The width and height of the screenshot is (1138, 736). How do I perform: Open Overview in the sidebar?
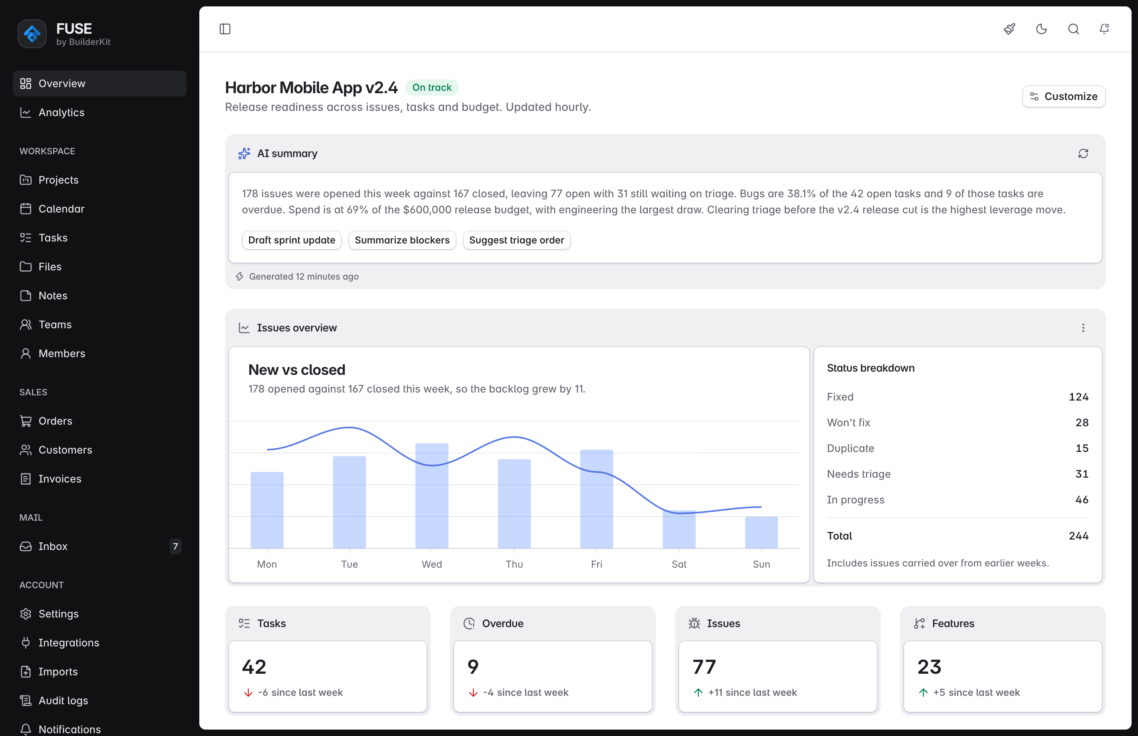click(x=99, y=84)
